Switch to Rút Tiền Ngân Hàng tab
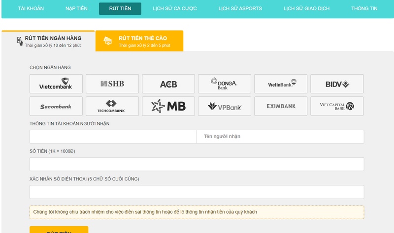Viewport: 394px width, 233px height. click(48, 41)
